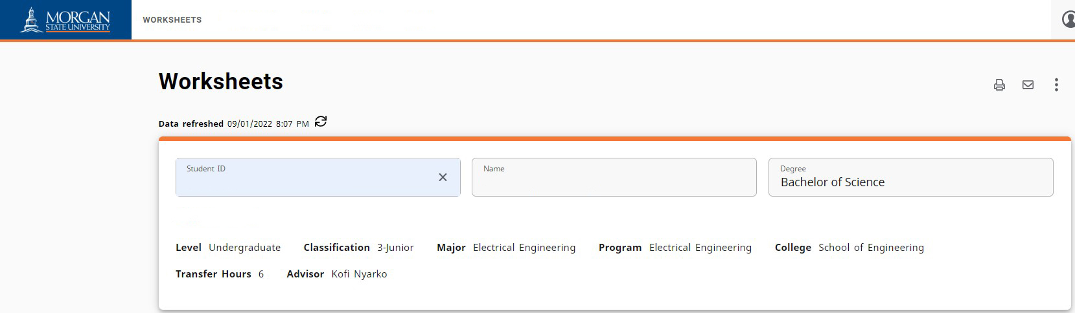The height and width of the screenshot is (313, 1075).
Task: Open the user profile icon
Action: [x=1068, y=19]
